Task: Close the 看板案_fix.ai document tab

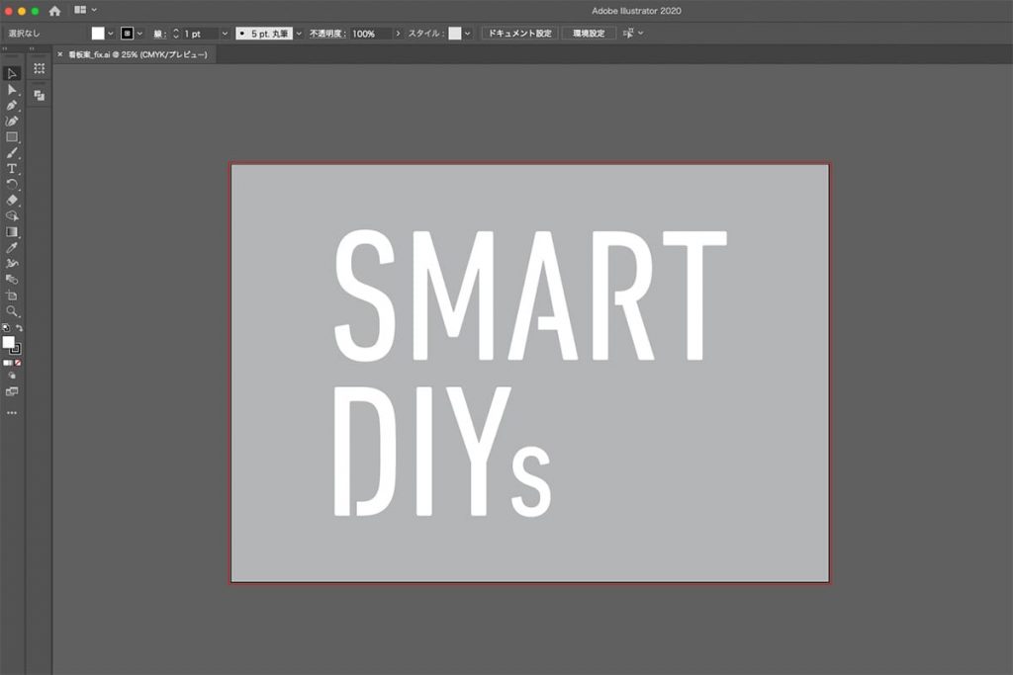Action: 59,55
